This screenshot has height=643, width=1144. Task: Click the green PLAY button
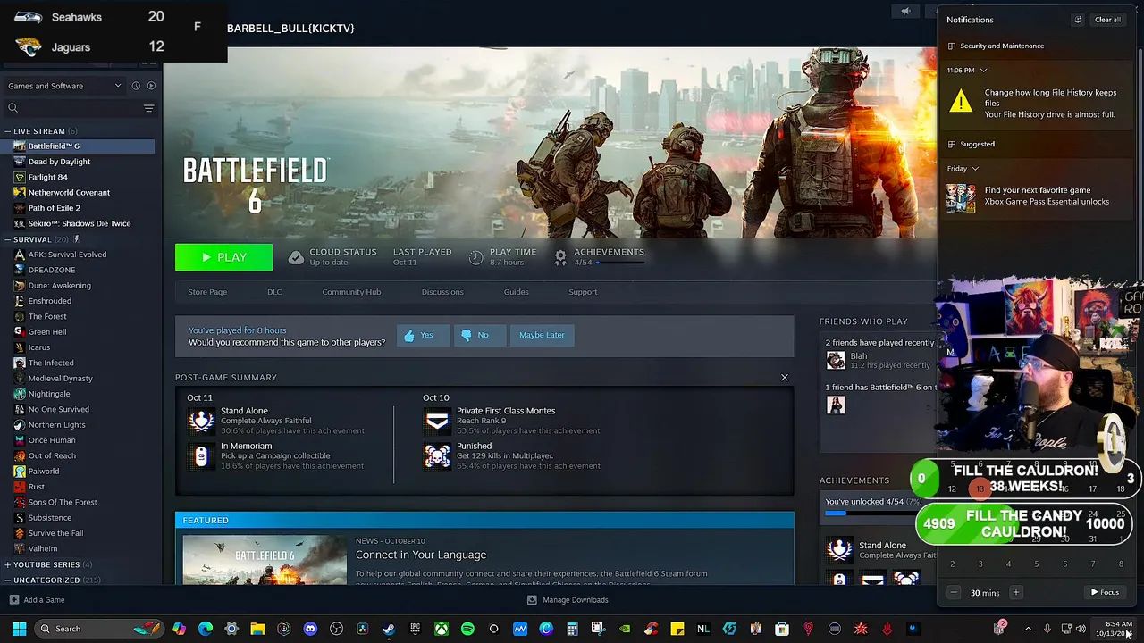pos(223,257)
